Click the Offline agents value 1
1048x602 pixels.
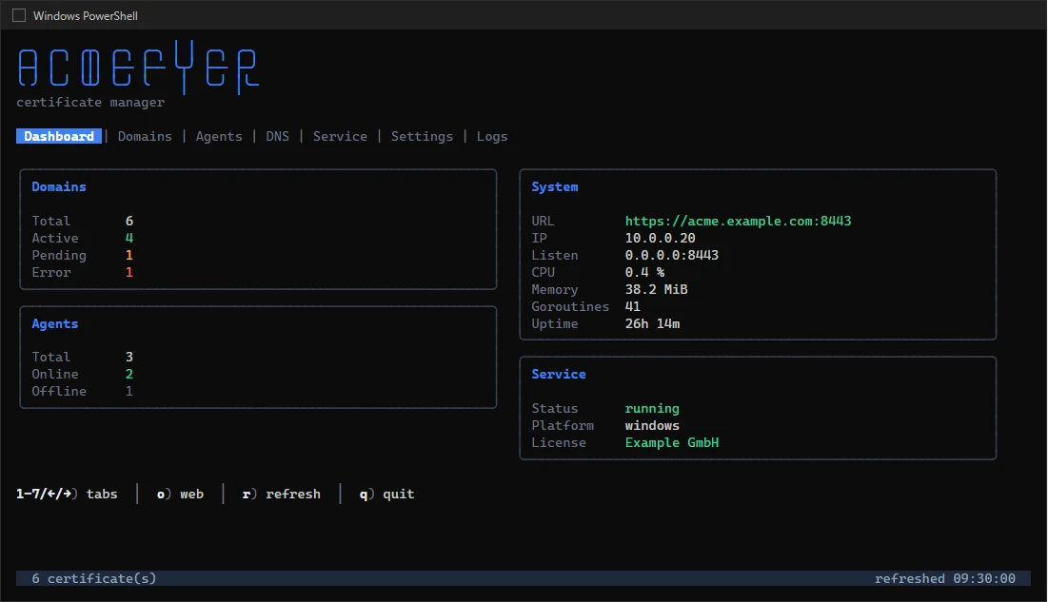pyautogui.click(x=129, y=392)
